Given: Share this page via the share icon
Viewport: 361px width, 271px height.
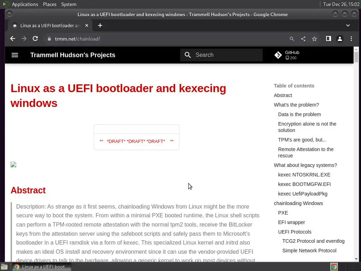Looking at the screenshot, I should tap(303, 39).
